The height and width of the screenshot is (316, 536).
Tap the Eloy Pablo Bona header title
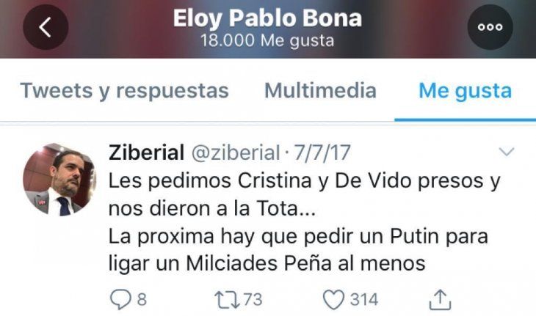pyautogui.click(x=267, y=18)
